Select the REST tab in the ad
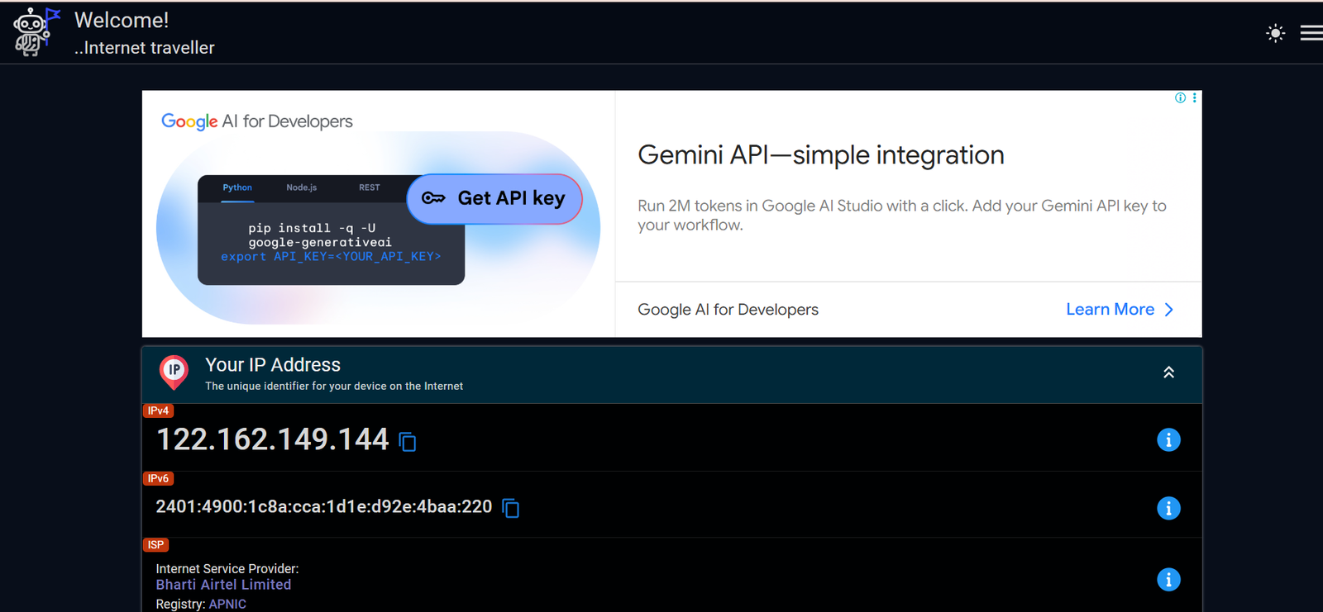Screen dimensions: 1323x612 click(369, 187)
